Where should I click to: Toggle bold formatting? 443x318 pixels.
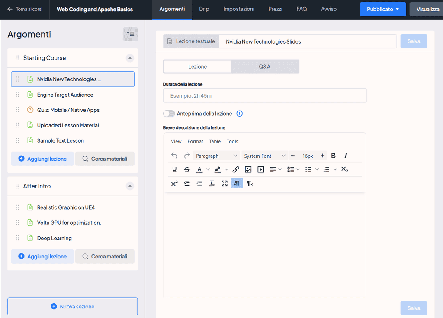(x=333, y=156)
